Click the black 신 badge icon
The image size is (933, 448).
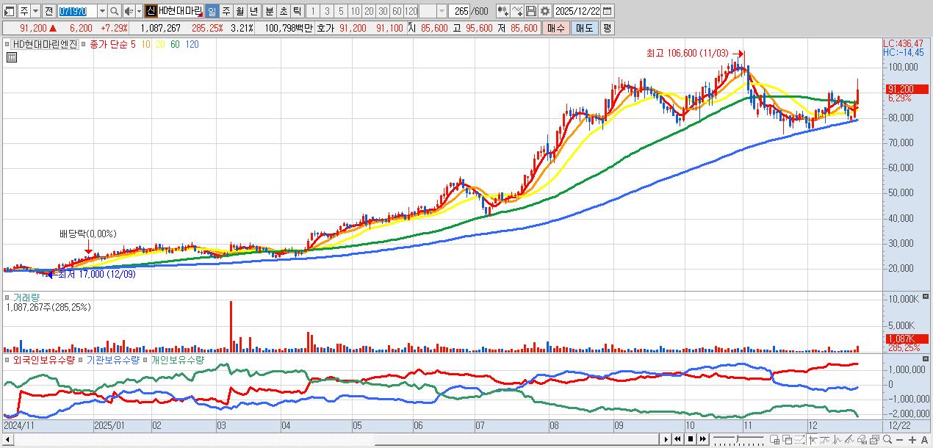150,11
